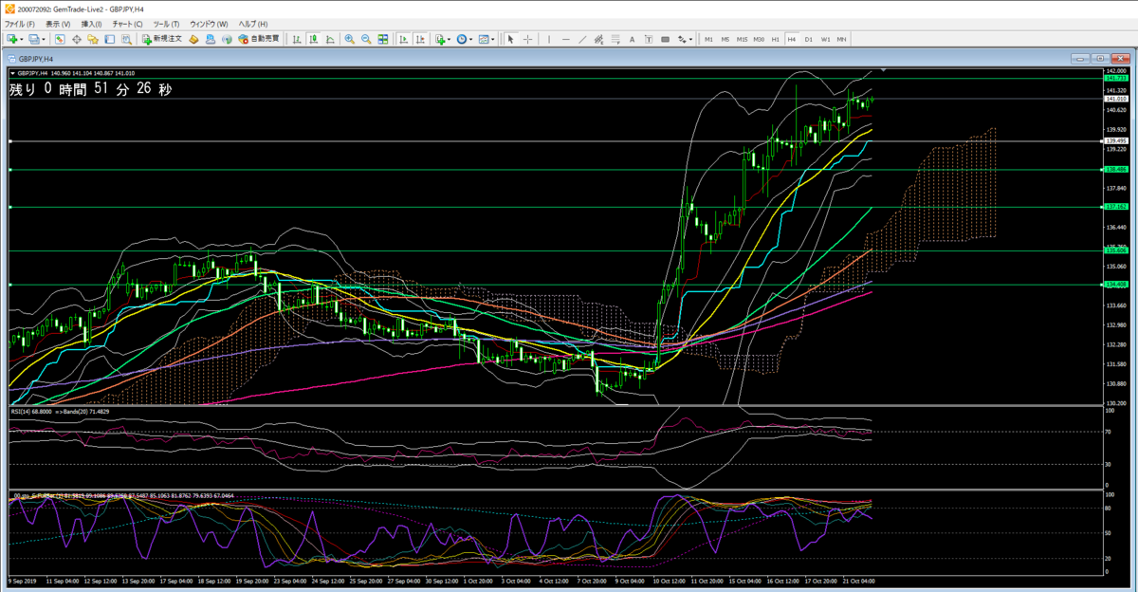Select the equidistant channel tool
Image resolution: width=1138 pixels, height=592 pixels.
pos(598,39)
